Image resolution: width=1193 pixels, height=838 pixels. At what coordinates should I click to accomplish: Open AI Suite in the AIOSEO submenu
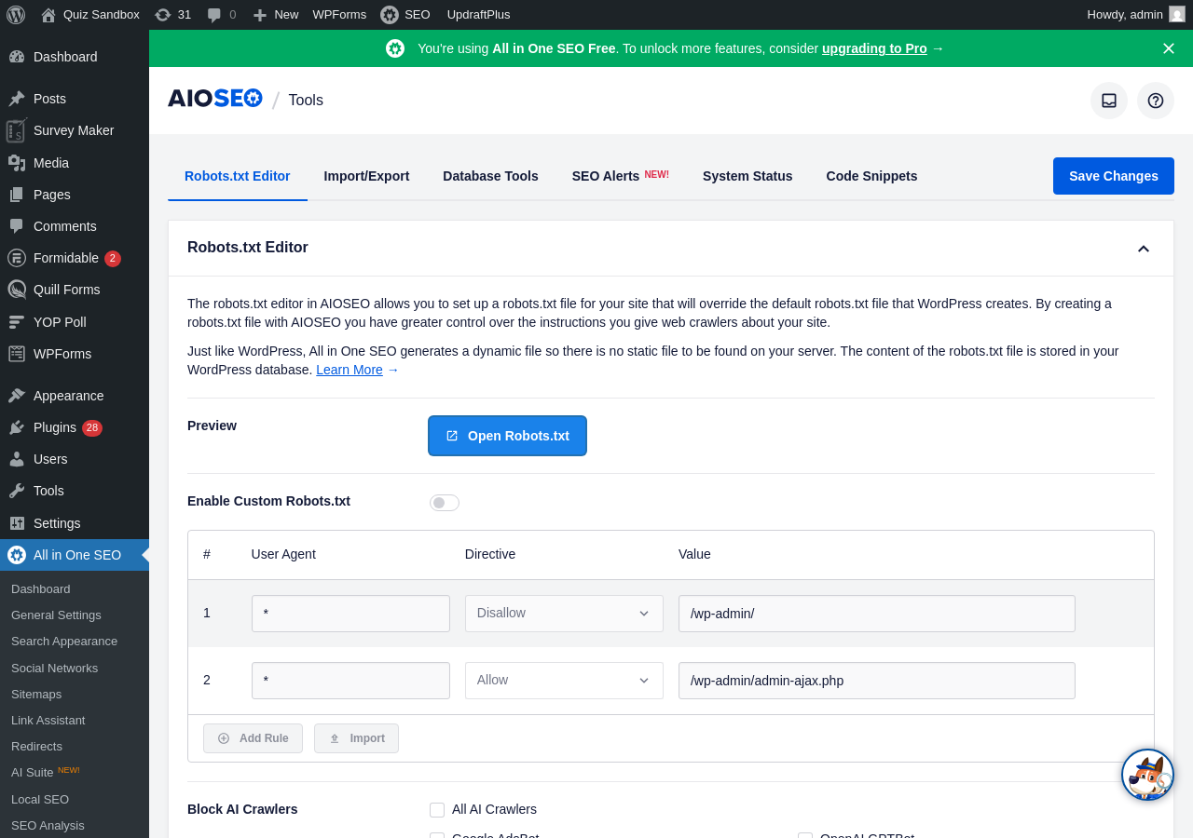point(45,773)
